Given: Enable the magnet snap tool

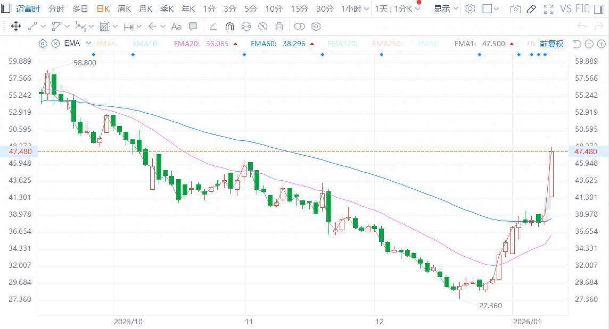Looking at the screenshot, I should [x=229, y=27].
